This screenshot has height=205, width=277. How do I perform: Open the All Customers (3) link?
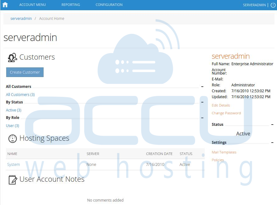point(20,95)
